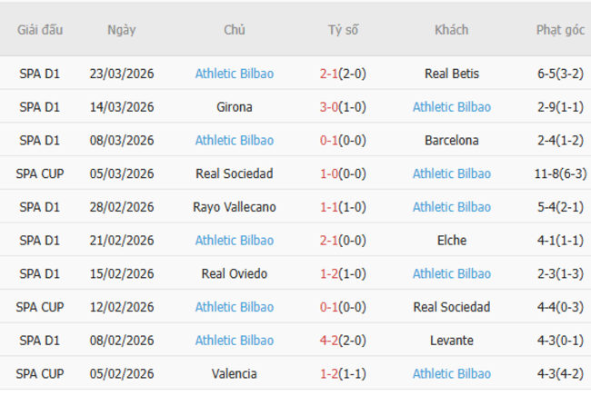Open the Valencia team link
The height and width of the screenshot is (396, 591).
(234, 374)
